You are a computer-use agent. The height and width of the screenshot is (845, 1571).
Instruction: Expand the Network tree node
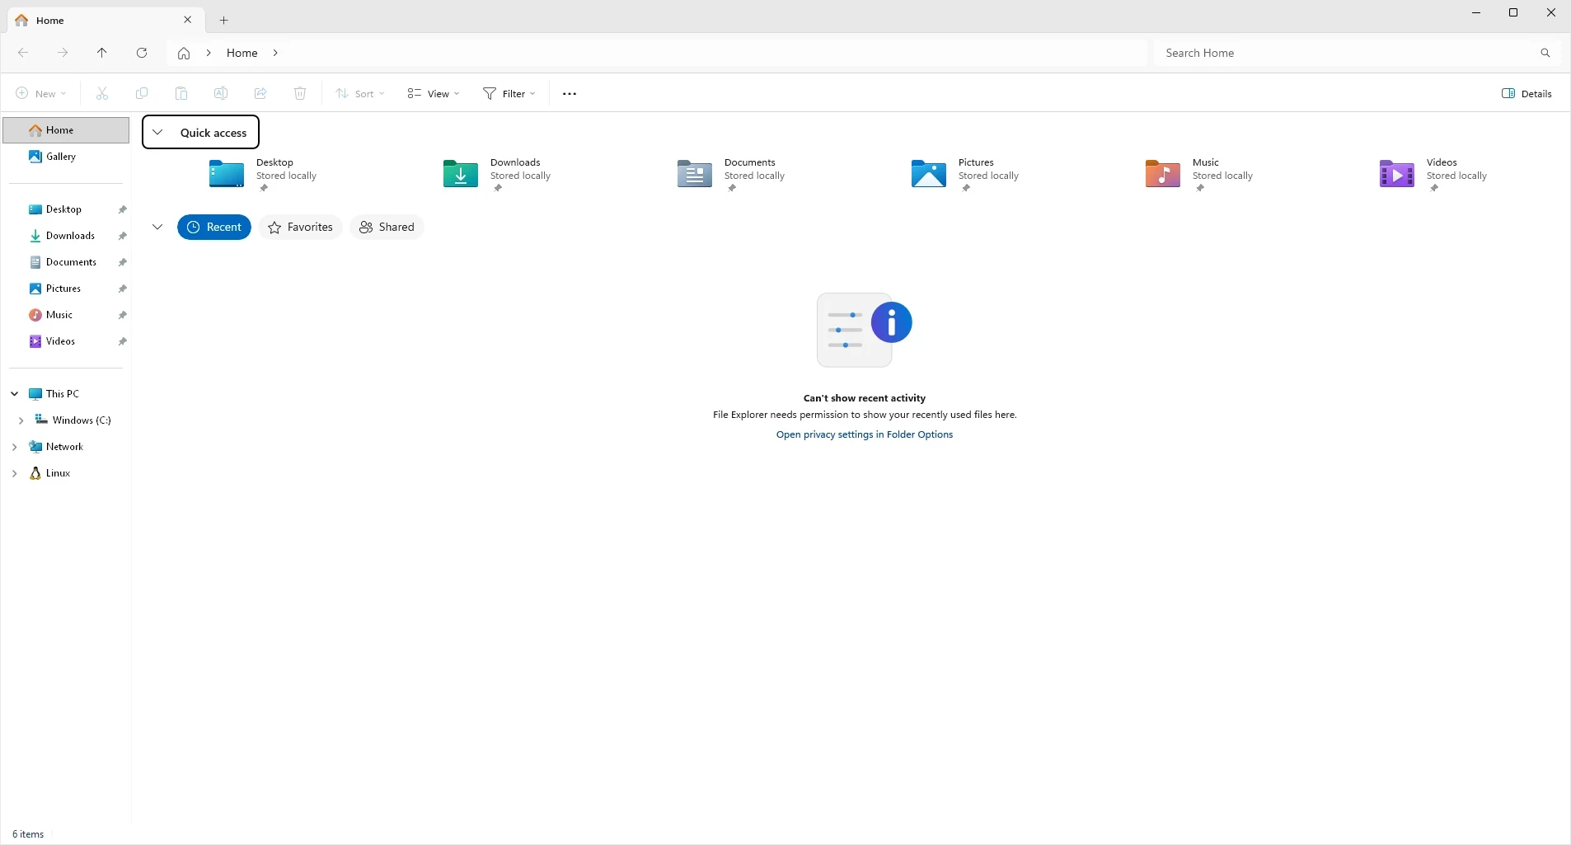coord(14,447)
